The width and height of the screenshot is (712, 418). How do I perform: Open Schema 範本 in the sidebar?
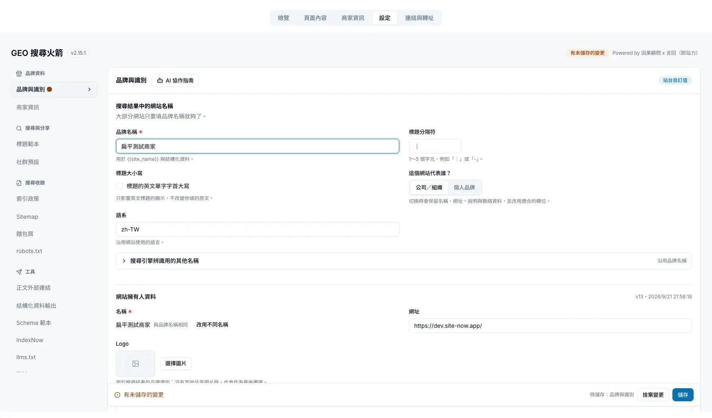pyautogui.click(x=54, y=323)
